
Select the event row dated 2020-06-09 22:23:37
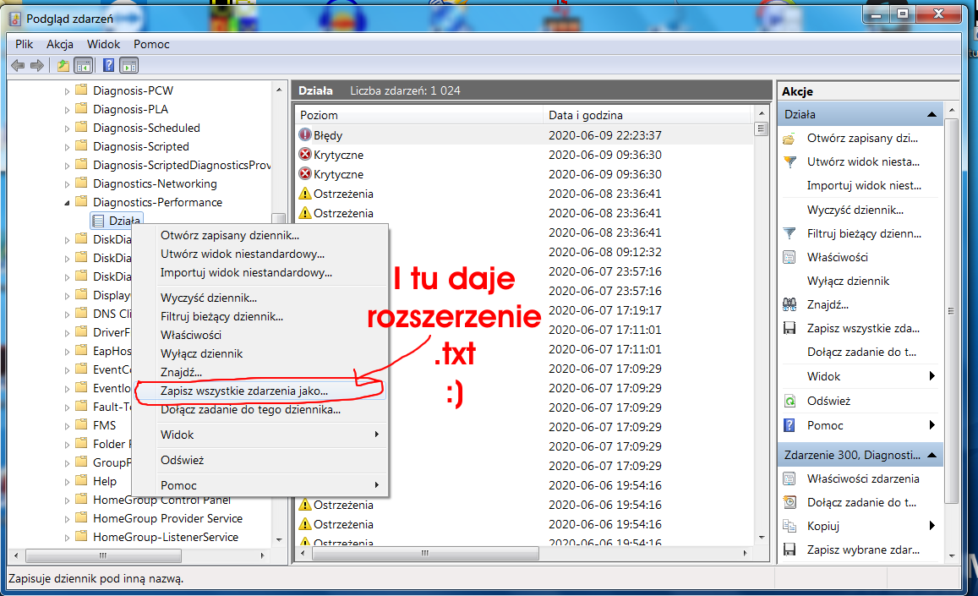pos(525,135)
